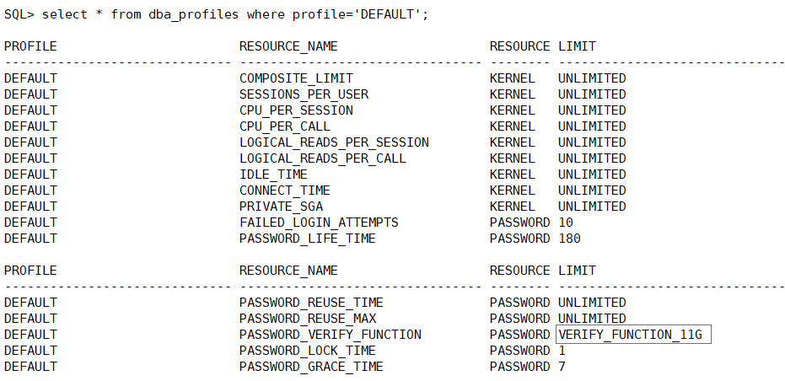This screenshot has width=785, height=381.
Task: Click the CPU_PER_CALL text
Action: 285,126
